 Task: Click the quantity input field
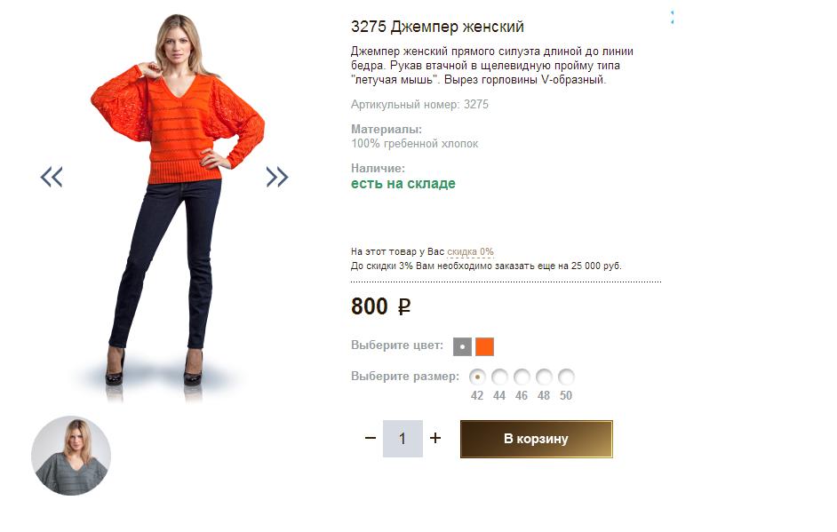click(x=403, y=439)
